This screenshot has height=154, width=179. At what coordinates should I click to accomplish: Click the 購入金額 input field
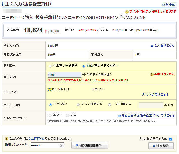coord(64,75)
